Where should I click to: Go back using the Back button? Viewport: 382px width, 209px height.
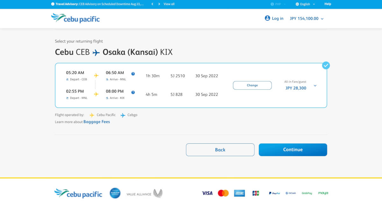pyautogui.click(x=220, y=150)
